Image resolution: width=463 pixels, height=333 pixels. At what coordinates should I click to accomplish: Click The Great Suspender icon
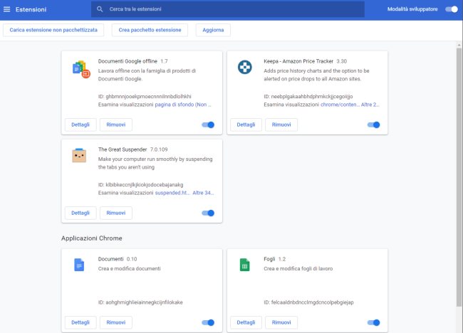point(79,155)
